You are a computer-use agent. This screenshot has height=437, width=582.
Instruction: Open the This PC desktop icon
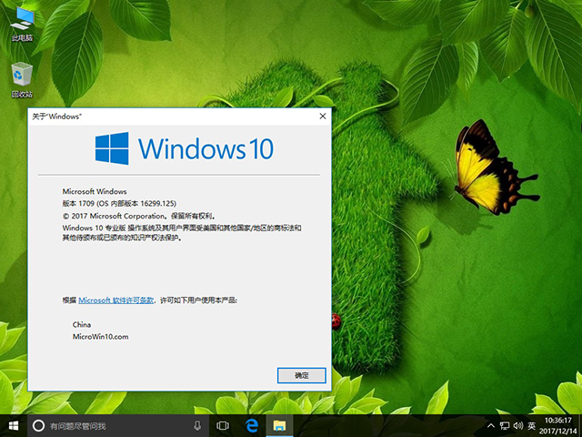point(22,25)
